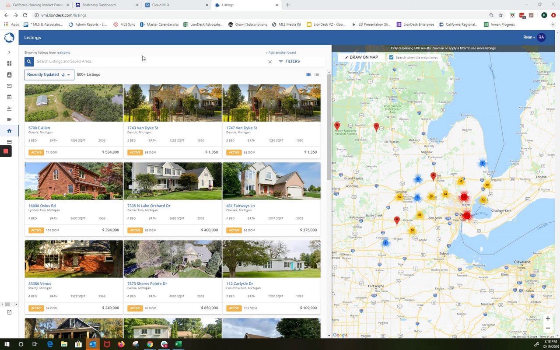
Task: Open the LionDesk Enterprise bookmark
Action: 415,24
